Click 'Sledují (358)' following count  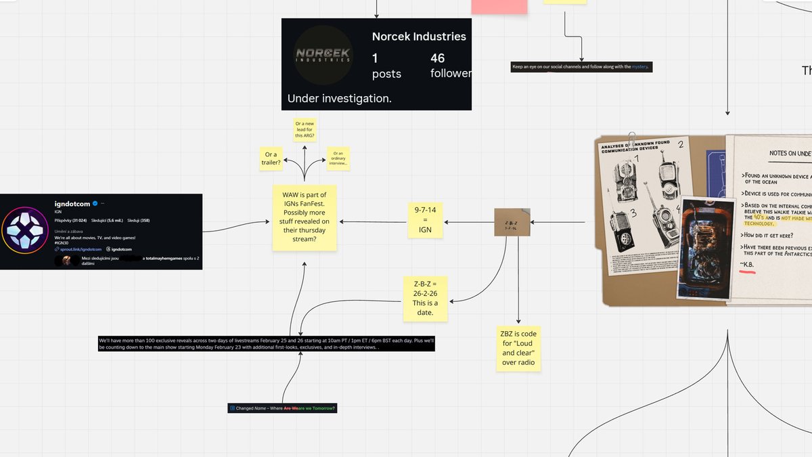point(137,220)
